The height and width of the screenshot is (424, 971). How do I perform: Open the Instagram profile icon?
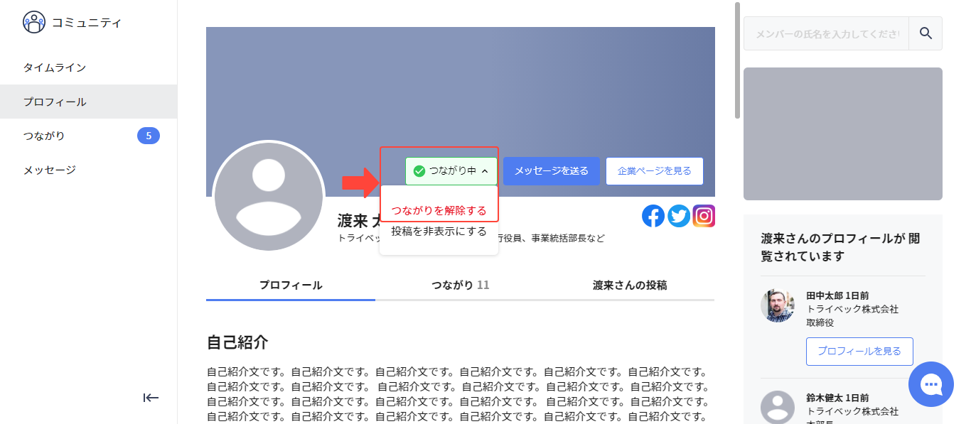pyautogui.click(x=704, y=216)
